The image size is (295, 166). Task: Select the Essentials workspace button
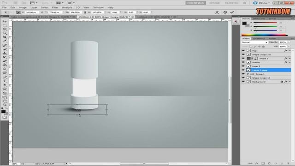pos(195,3)
